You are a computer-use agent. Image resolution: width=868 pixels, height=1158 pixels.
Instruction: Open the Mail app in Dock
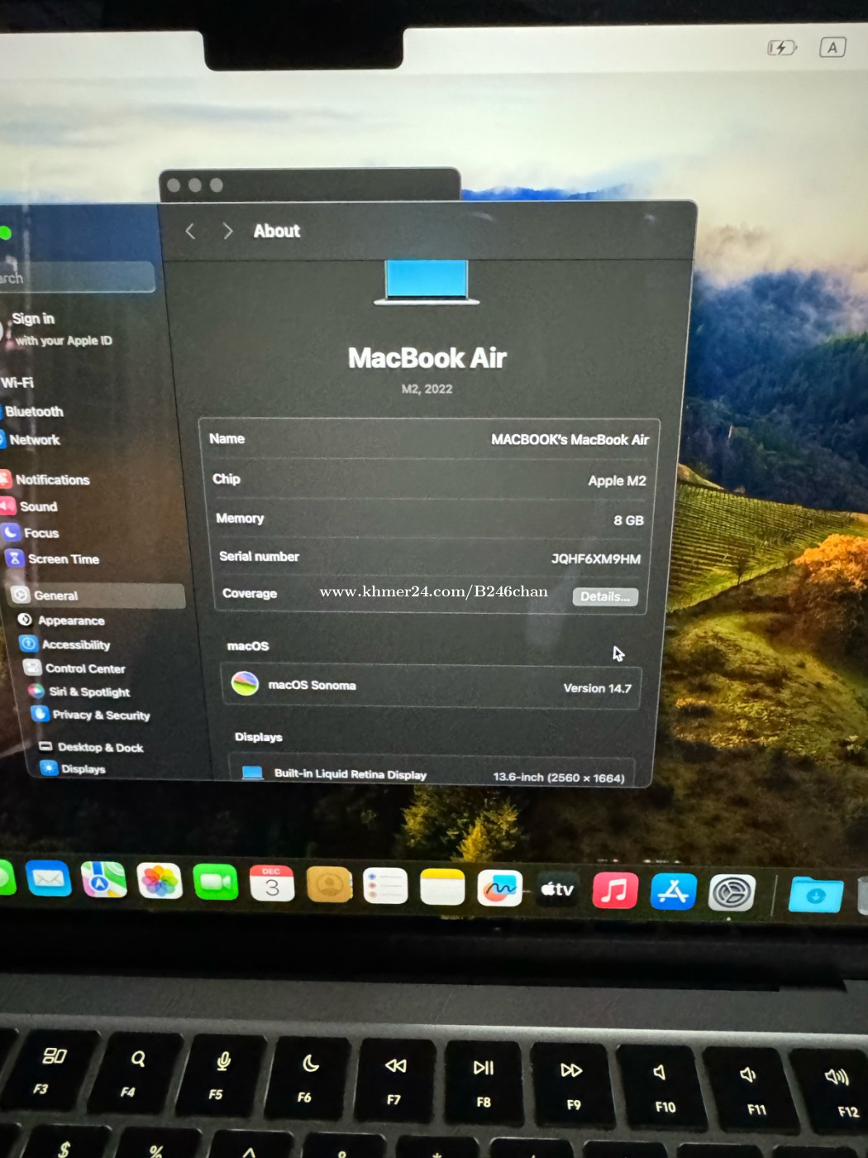click(x=48, y=878)
